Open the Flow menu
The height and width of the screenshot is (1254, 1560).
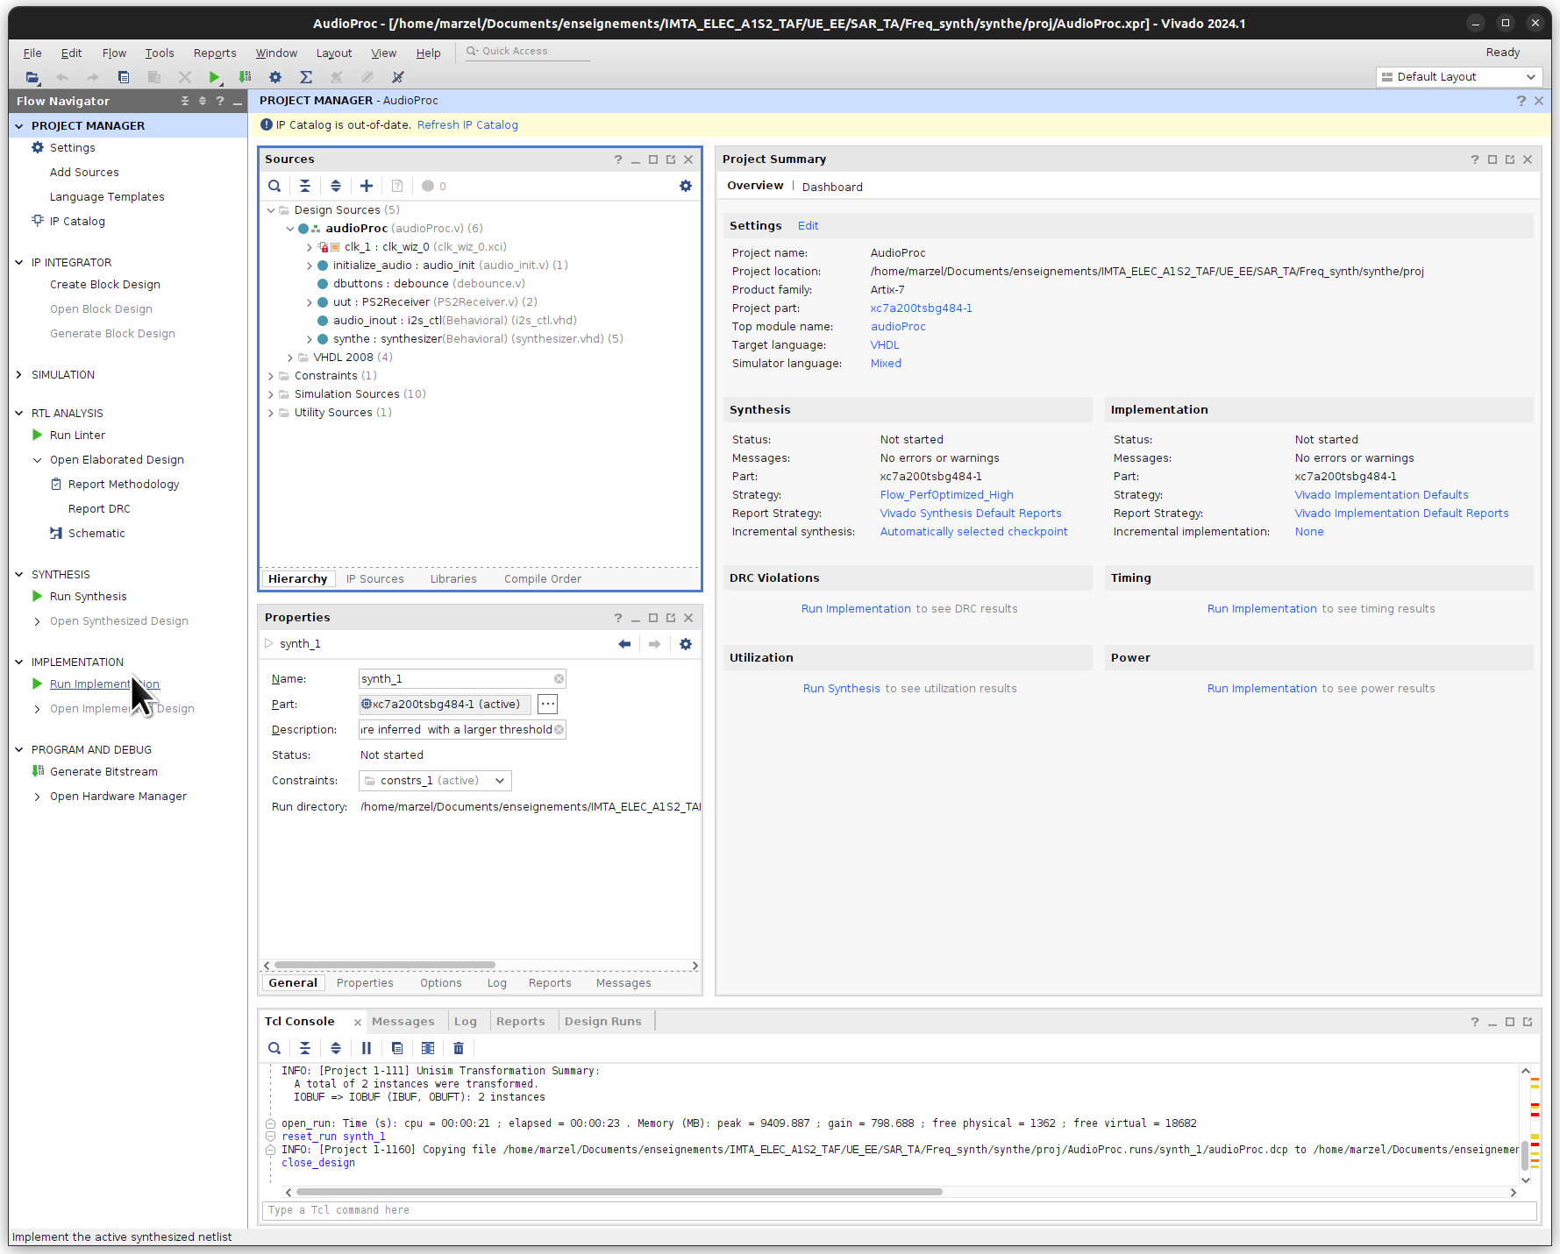tap(114, 53)
